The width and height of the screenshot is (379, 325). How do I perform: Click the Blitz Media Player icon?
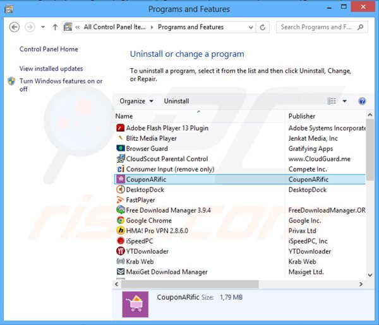point(121,138)
